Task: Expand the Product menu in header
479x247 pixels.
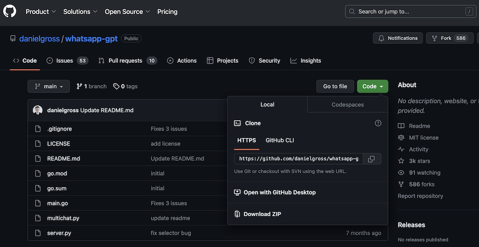Action: pyautogui.click(x=41, y=12)
